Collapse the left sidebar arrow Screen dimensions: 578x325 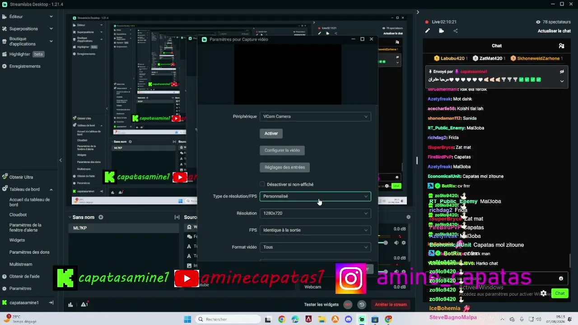click(61, 160)
